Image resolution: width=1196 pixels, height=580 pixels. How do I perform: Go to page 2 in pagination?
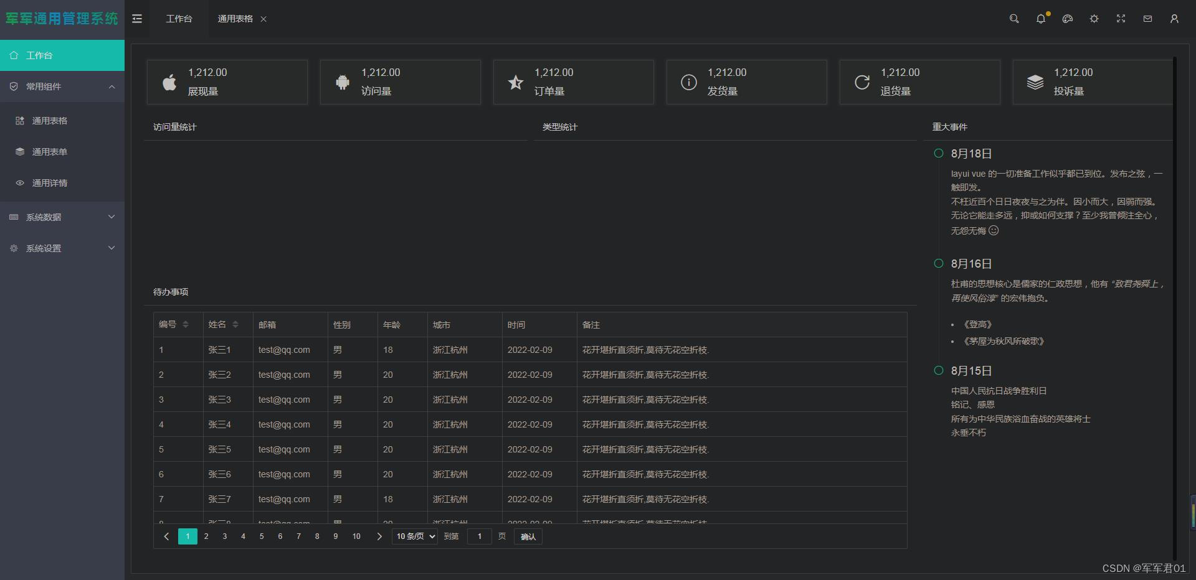pyautogui.click(x=206, y=536)
